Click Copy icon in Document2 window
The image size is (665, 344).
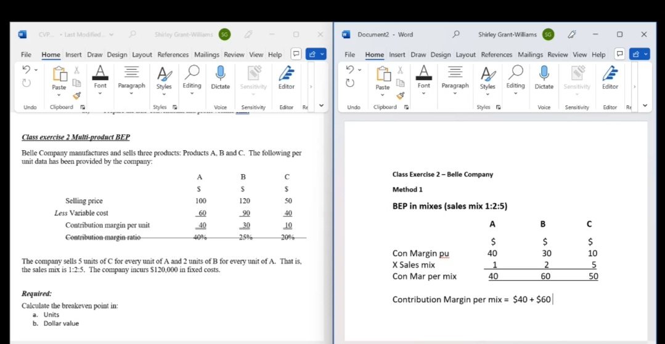pyautogui.click(x=401, y=83)
